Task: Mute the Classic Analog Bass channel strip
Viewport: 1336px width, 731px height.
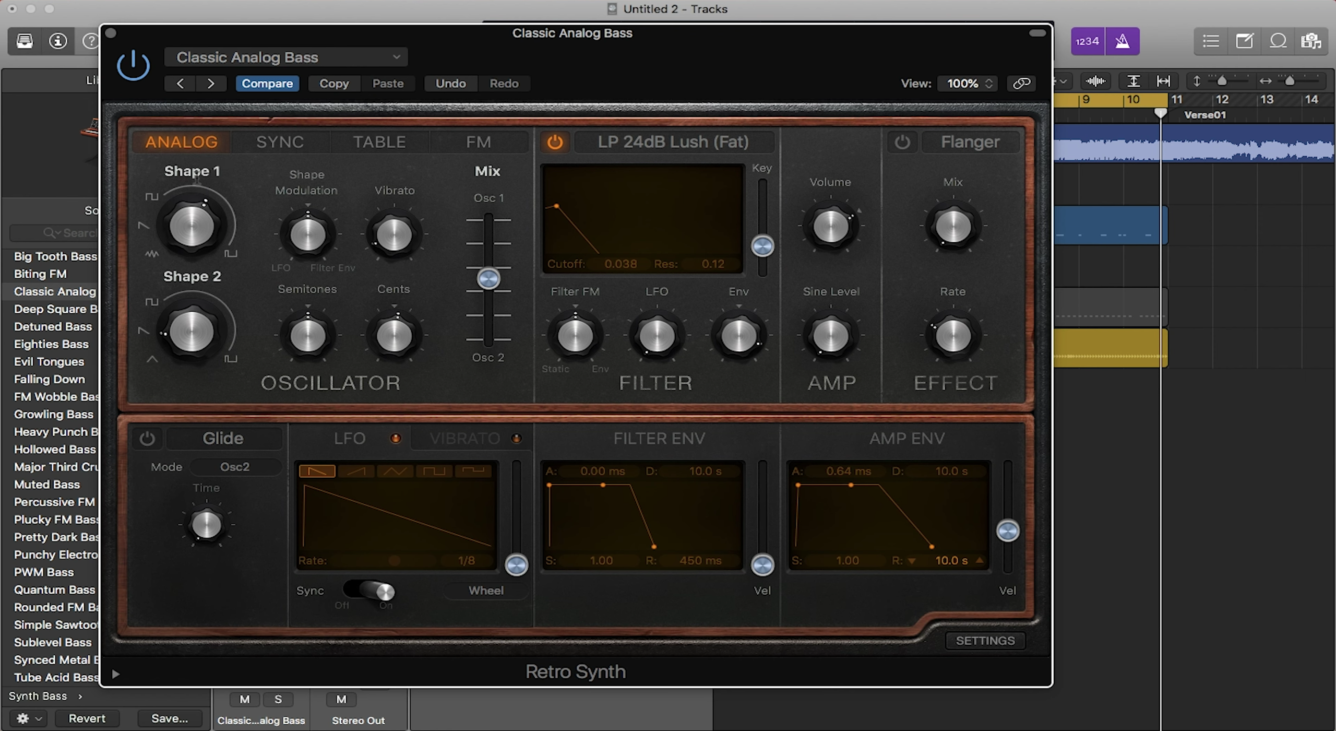Action: click(x=245, y=700)
